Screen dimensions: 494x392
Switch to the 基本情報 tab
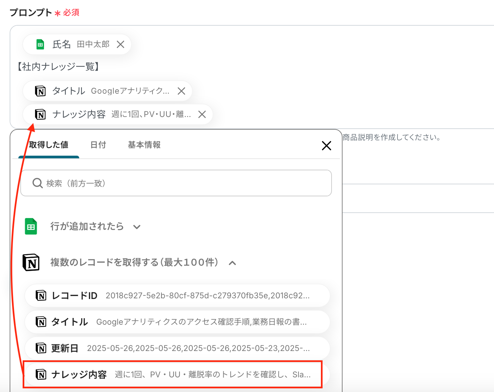144,145
